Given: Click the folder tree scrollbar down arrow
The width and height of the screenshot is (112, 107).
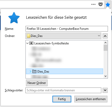Looking at the screenshot, I should coord(106,76).
